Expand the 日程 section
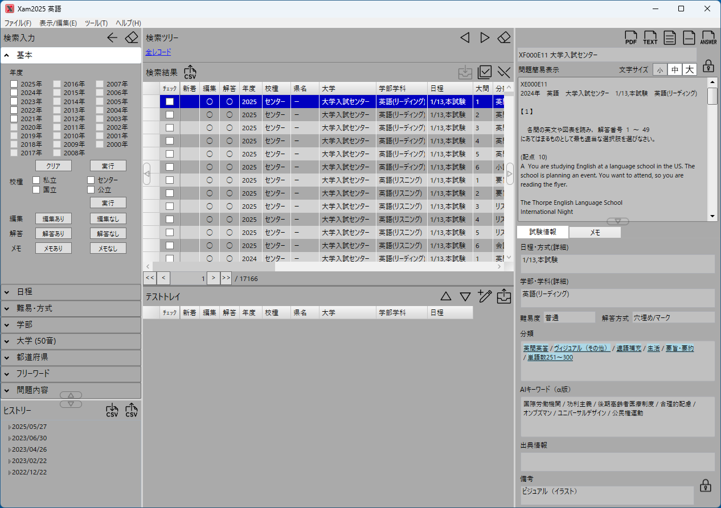Viewport: 721px width, 508px height. point(71,292)
